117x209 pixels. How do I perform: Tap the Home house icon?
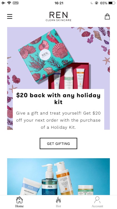19,200
